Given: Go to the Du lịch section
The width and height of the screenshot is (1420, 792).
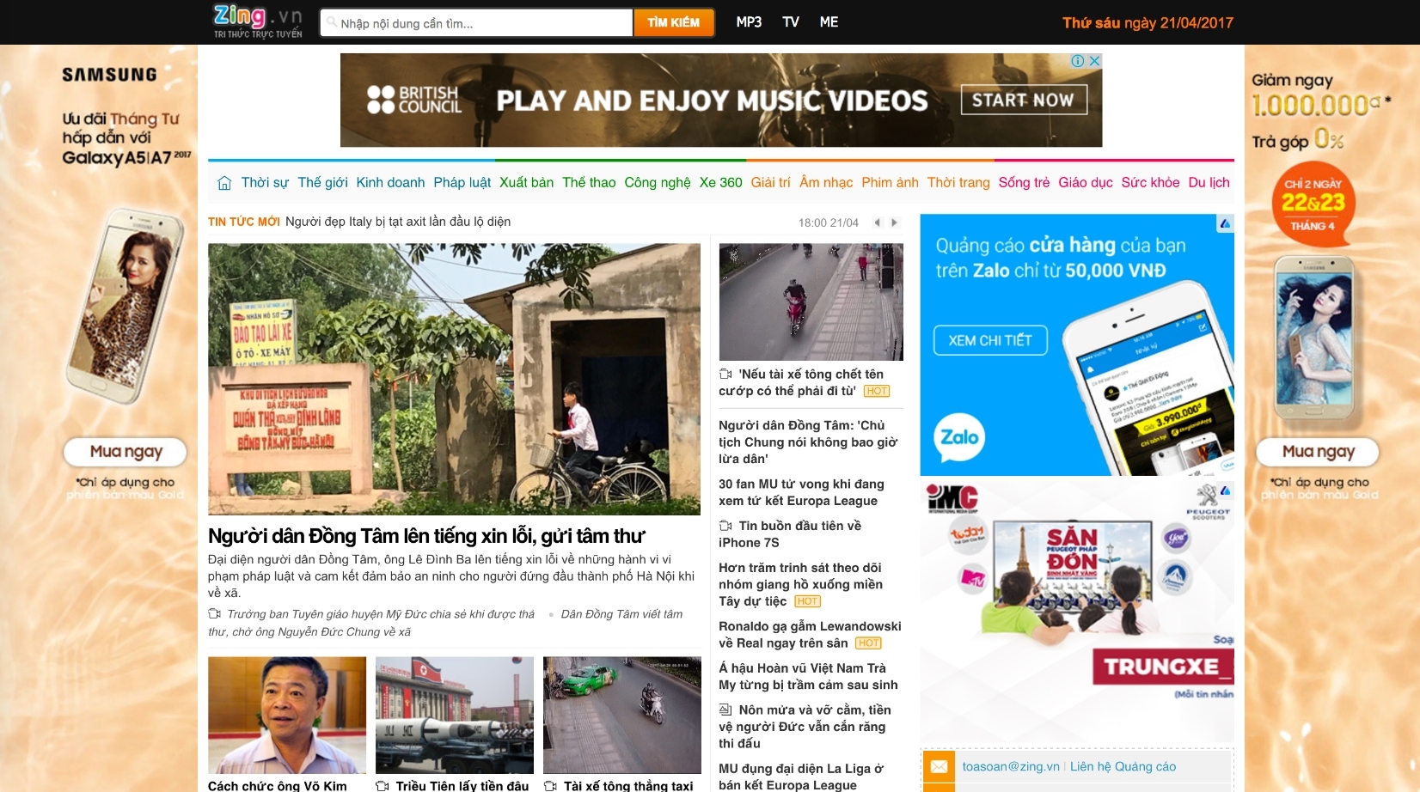Looking at the screenshot, I should [1209, 182].
